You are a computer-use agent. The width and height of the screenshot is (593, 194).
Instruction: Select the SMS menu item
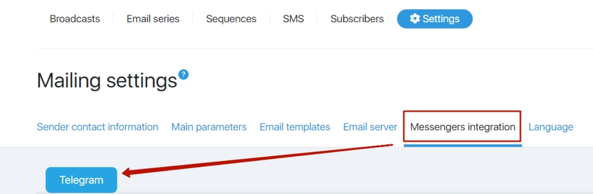[x=293, y=19]
